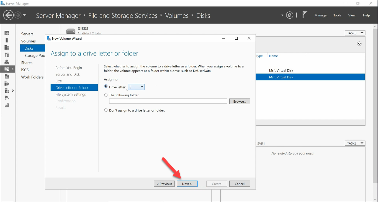This screenshot has width=378, height=202.
Task: Click Volumes in the header breadcrumb
Action: click(177, 16)
